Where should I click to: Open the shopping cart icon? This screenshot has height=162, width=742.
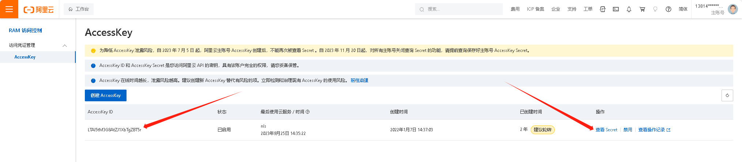coord(642,9)
